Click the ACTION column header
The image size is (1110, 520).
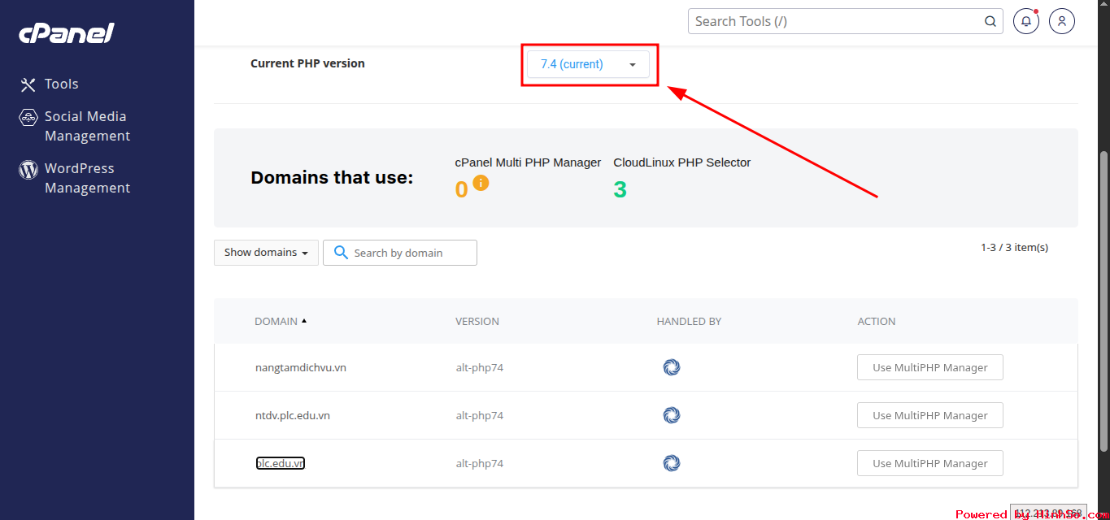(877, 321)
